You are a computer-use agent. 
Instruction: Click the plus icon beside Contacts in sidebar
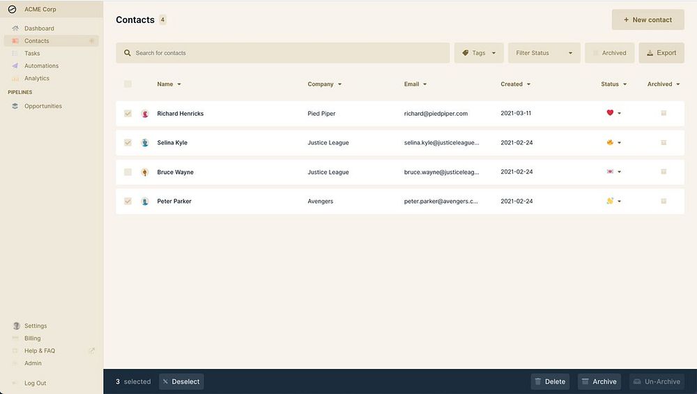pyautogui.click(x=91, y=40)
